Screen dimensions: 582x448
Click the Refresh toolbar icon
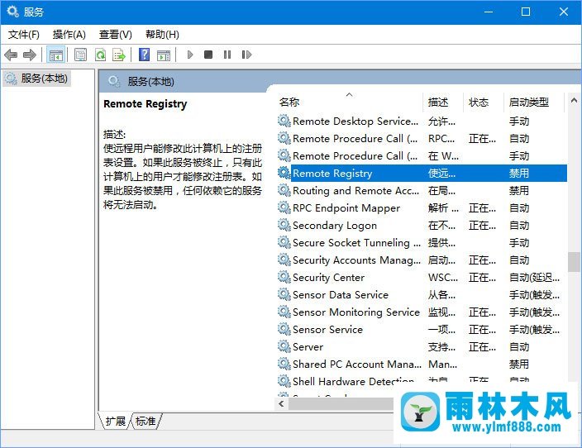(x=100, y=55)
